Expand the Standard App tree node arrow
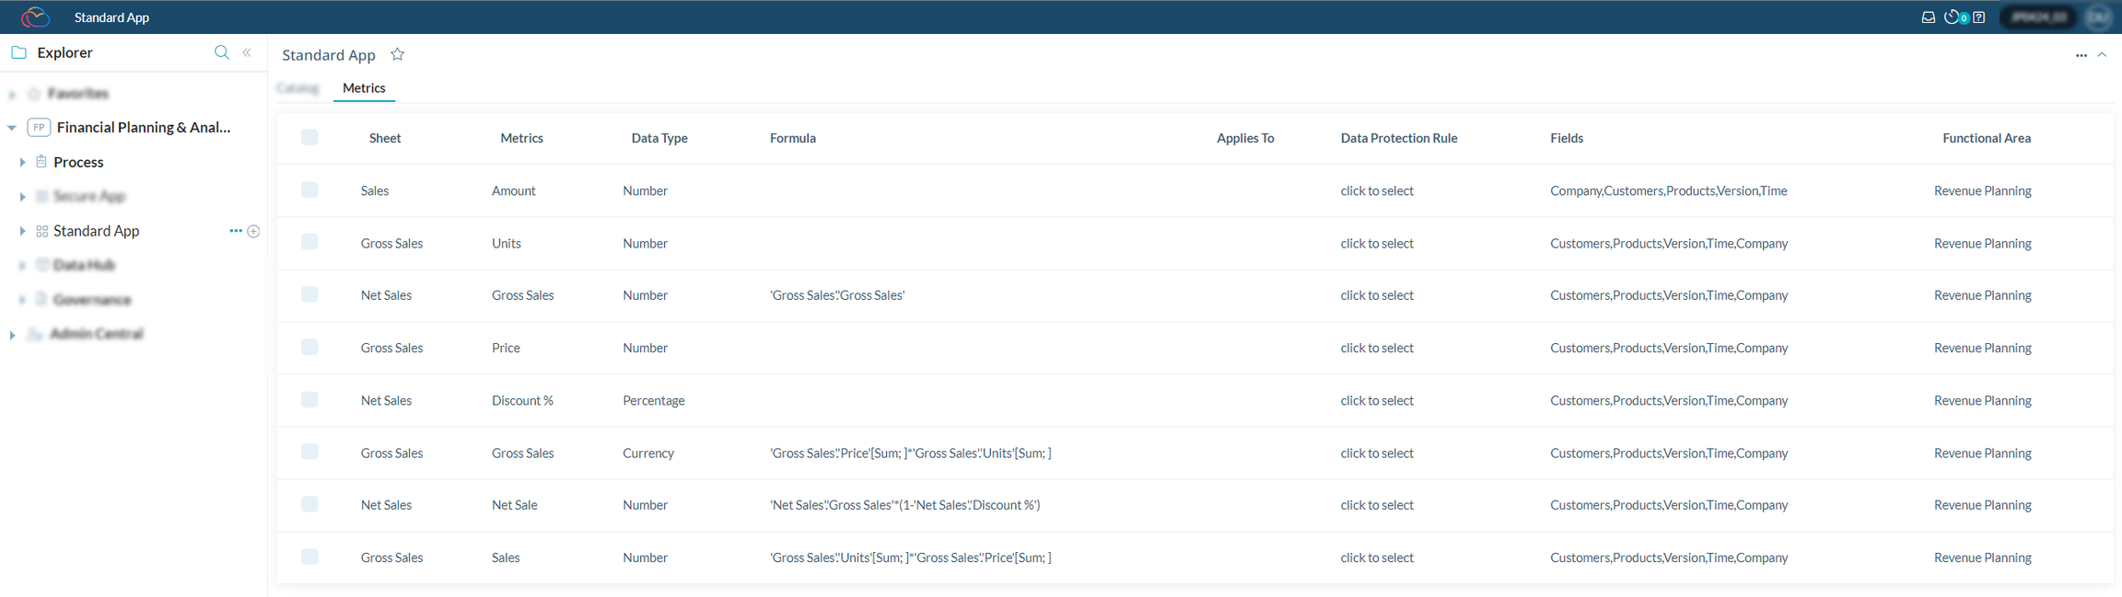2122x597 pixels. pos(22,231)
